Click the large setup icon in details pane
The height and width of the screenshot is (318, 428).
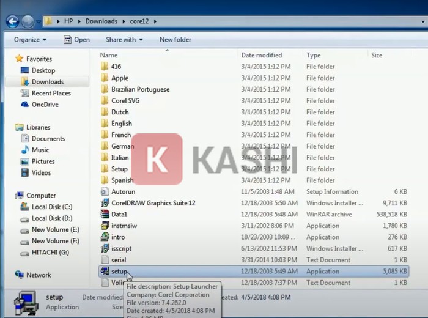pyautogui.click(x=26, y=303)
